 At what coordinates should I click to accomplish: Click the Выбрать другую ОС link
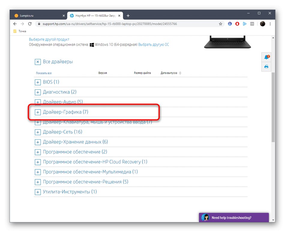[x=154, y=45]
